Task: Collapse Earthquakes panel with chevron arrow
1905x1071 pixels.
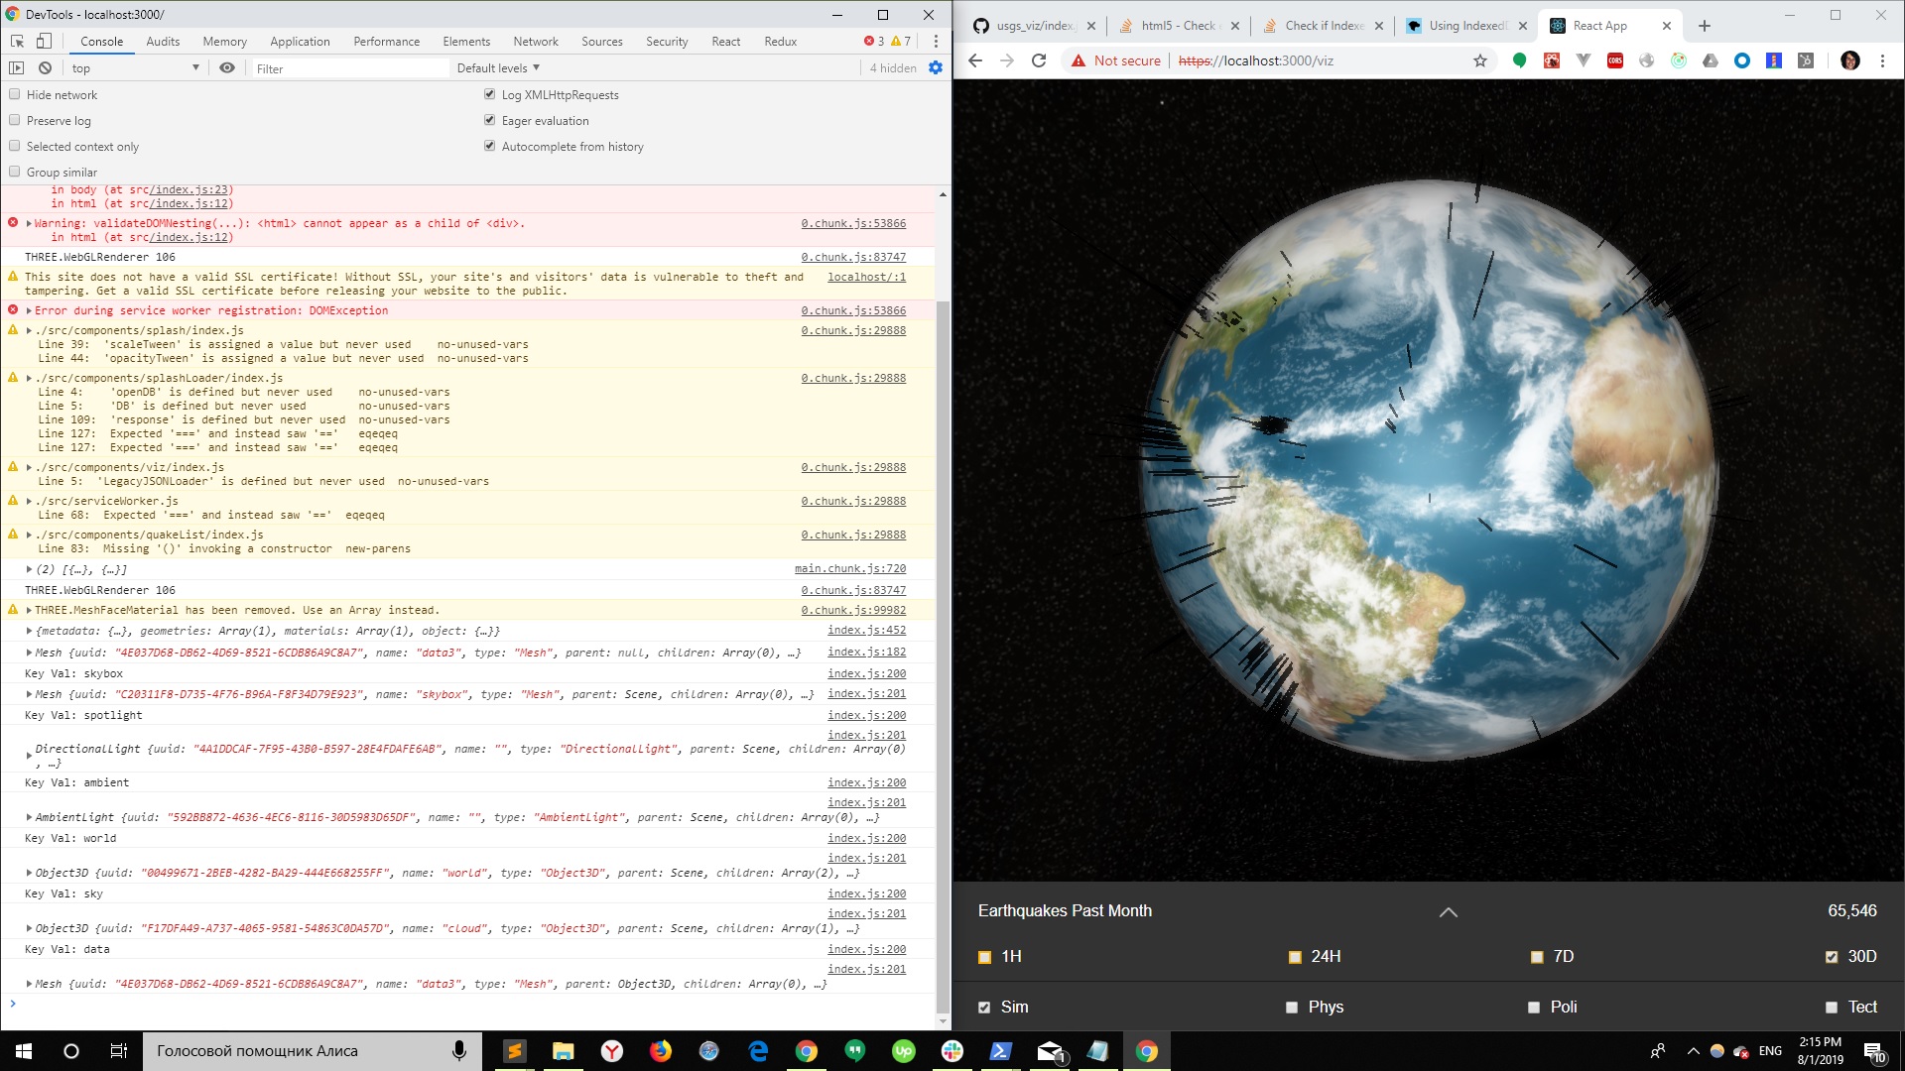Action: (x=1448, y=911)
